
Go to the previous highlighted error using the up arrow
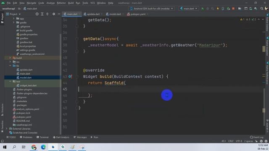(259, 19)
